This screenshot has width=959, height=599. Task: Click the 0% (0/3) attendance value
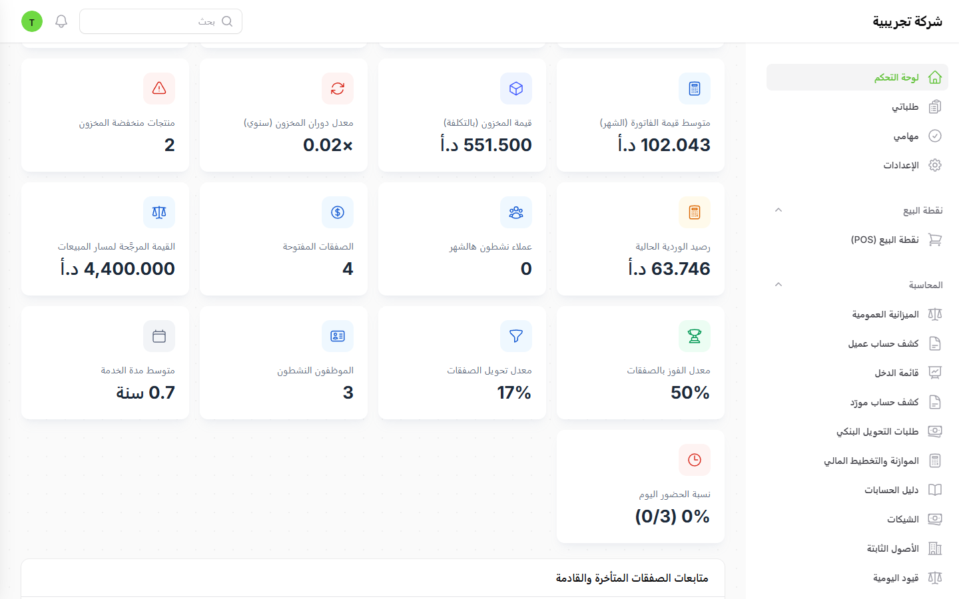(x=673, y=516)
